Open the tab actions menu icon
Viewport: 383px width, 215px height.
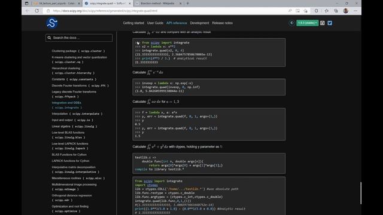coord(26,4)
